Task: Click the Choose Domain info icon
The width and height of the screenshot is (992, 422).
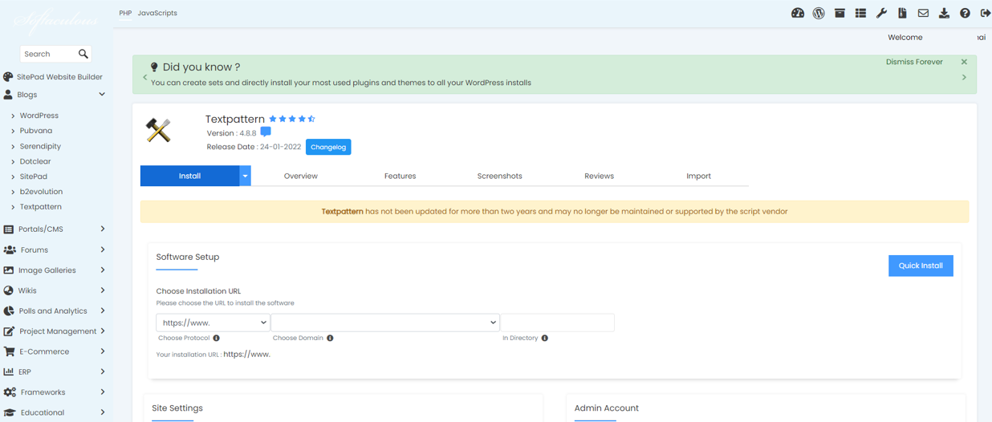Action: tap(330, 339)
